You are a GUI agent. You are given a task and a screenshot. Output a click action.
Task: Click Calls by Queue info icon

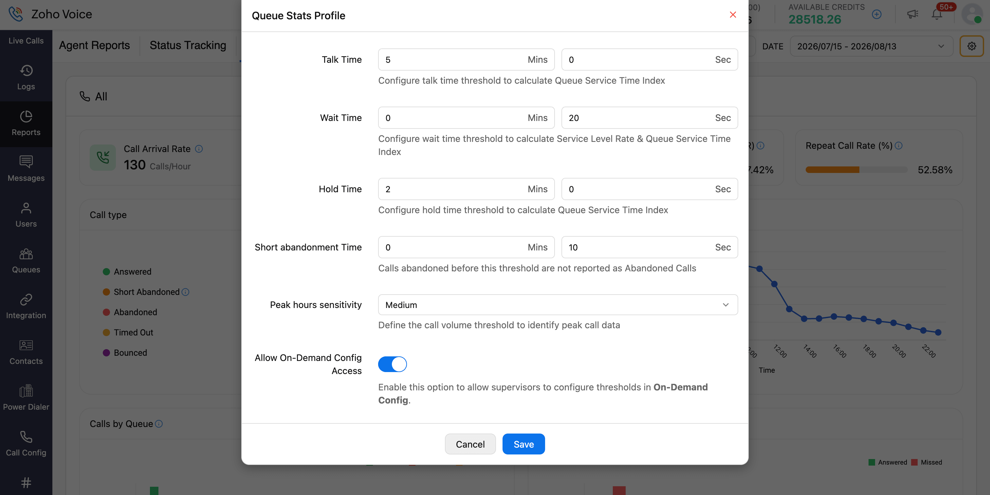click(x=159, y=424)
